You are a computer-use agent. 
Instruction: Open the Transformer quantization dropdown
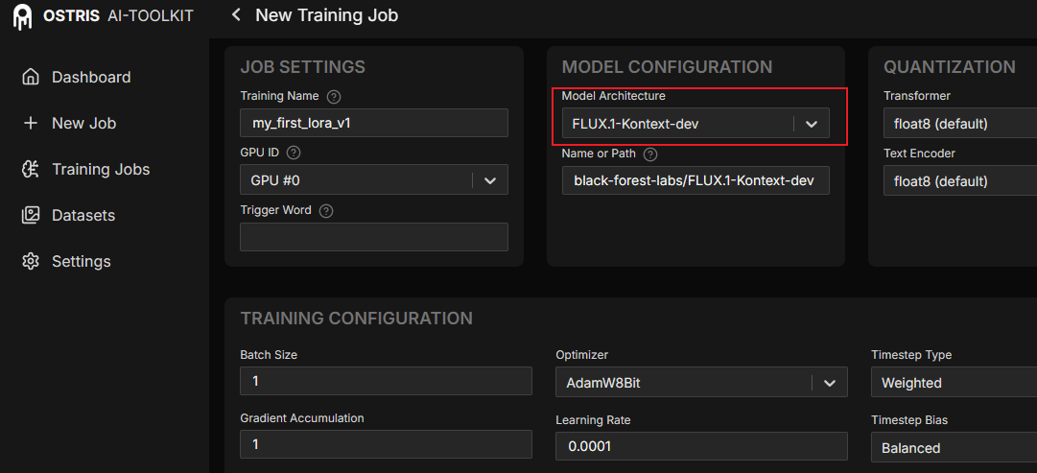[960, 124]
